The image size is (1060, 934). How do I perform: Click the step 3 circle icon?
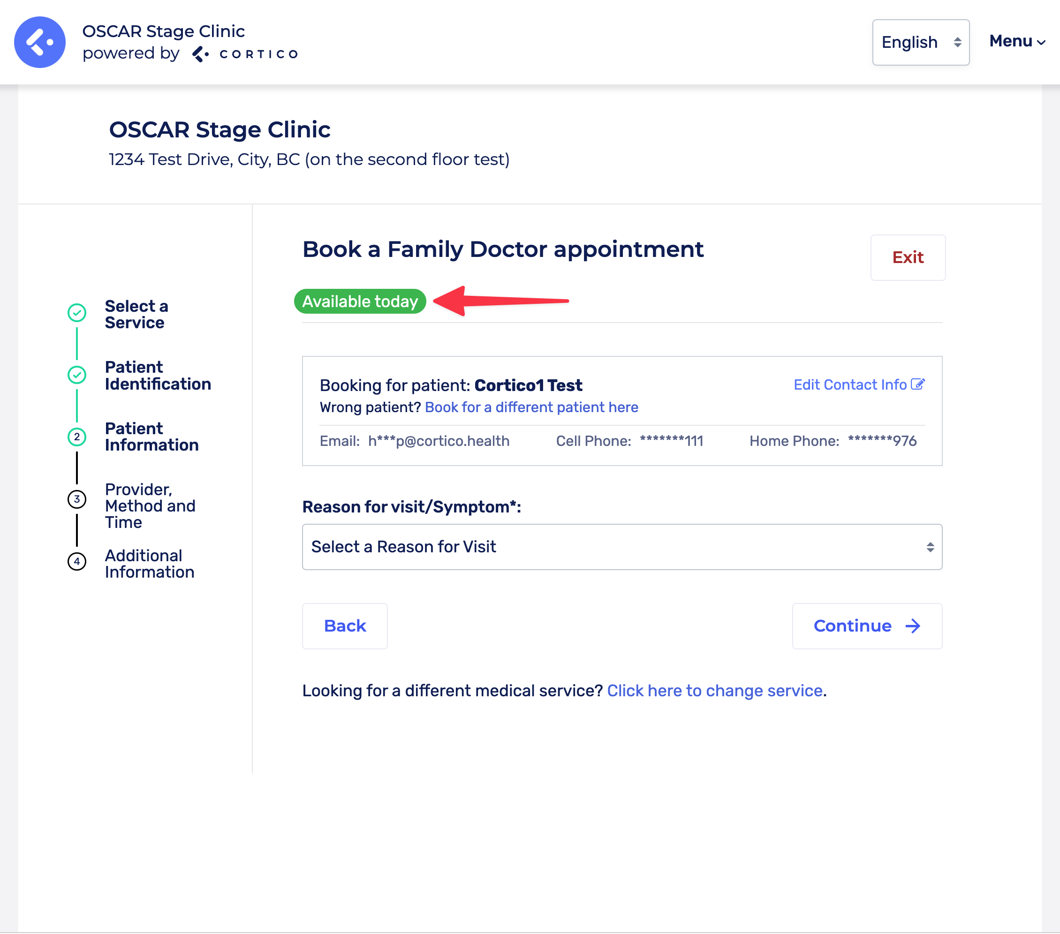(x=77, y=498)
